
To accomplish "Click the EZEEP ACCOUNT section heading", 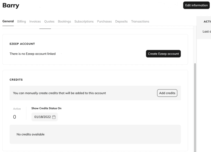I will tap(22, 44).
